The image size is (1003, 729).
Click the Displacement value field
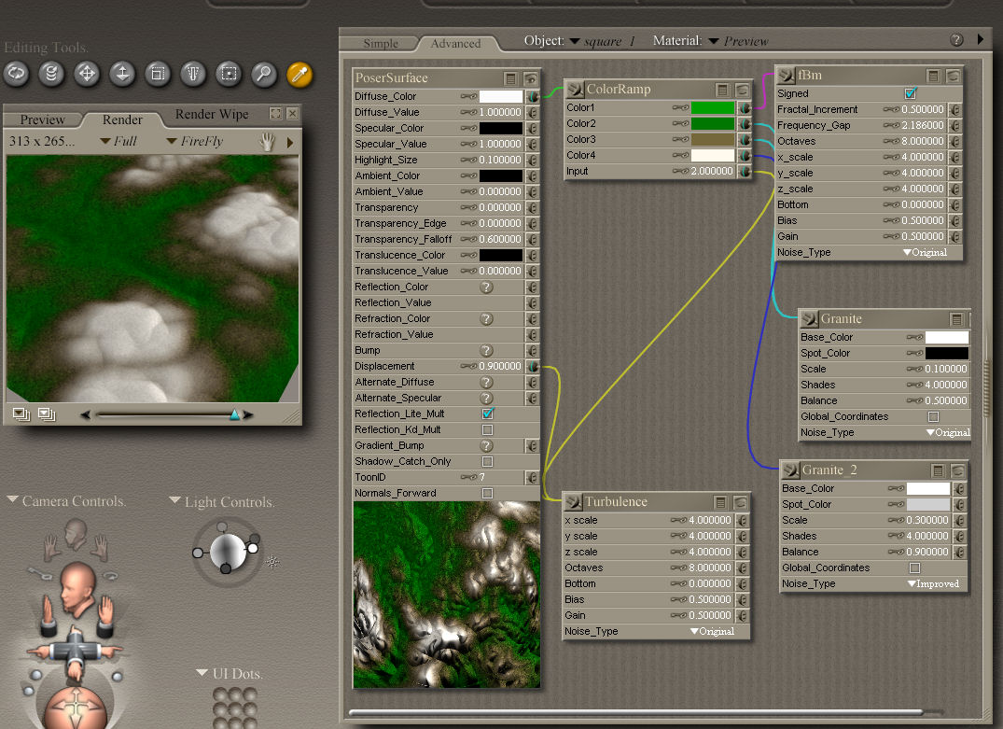click(x=500, y=366)
